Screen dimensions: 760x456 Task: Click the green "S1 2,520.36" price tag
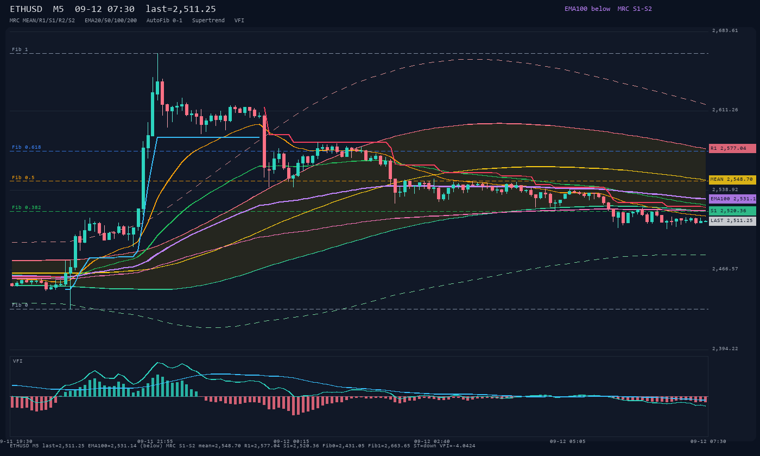coord(732,211)
